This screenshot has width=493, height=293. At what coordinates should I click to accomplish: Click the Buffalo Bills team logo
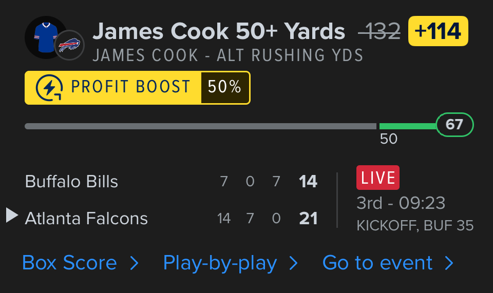tap(69, 45)
